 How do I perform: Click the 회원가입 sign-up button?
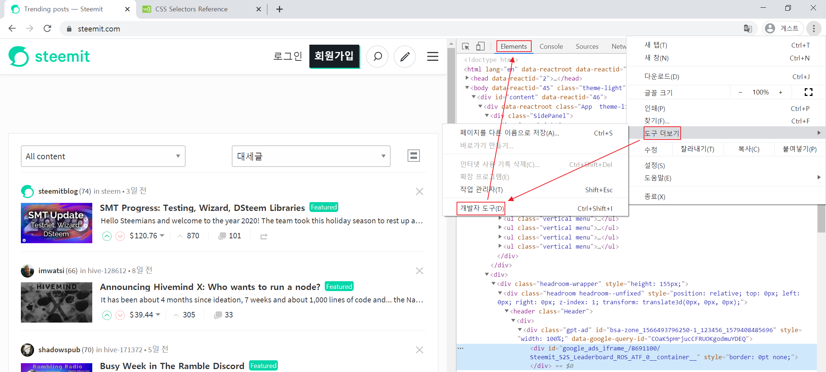tap(334, 56)
